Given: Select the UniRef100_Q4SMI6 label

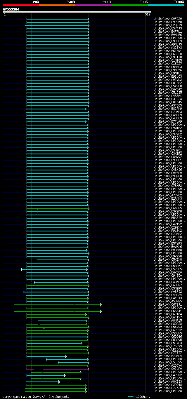Looking at the screenshot, I should (168, 170).
